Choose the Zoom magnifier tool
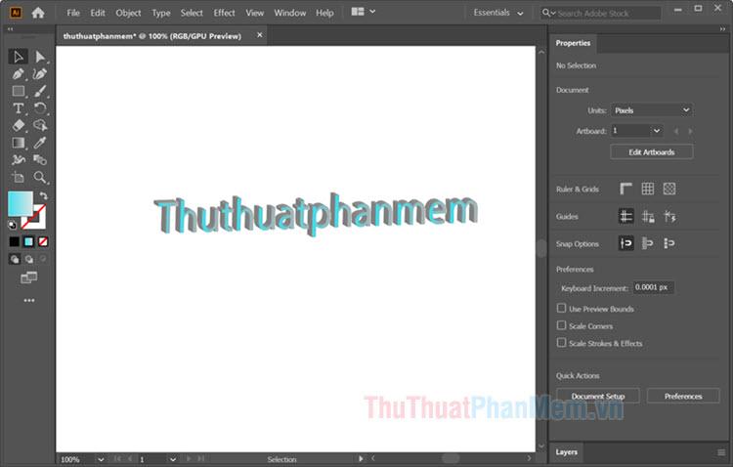Image resolution: width=733 pixels, height=467 pixels. (40, 177)
